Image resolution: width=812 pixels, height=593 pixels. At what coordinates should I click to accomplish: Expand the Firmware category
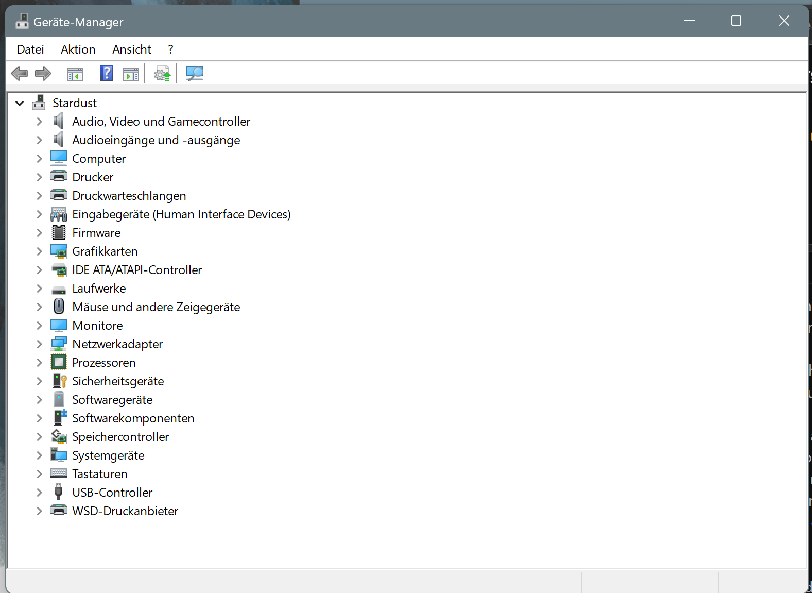pyautogui.click(x=39, y=233)
